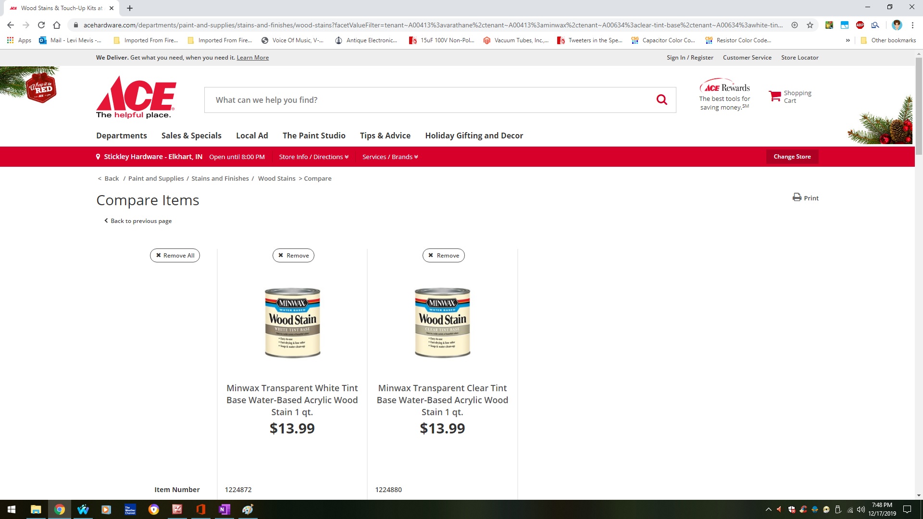Click the Remove All button

pos(175,255)
